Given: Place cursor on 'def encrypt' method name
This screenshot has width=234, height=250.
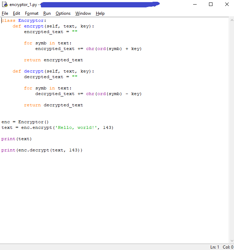Looking at the screenshot, I should tap(34, 26).
